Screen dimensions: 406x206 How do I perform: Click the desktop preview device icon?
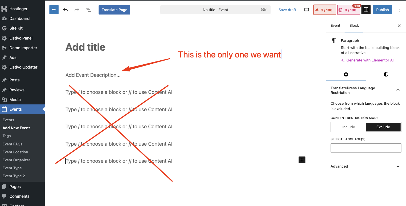[x=307, y=10]
